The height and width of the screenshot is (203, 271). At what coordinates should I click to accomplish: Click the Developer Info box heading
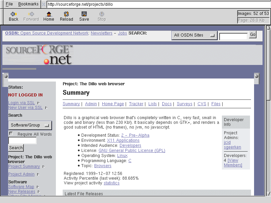coord(236,122)
